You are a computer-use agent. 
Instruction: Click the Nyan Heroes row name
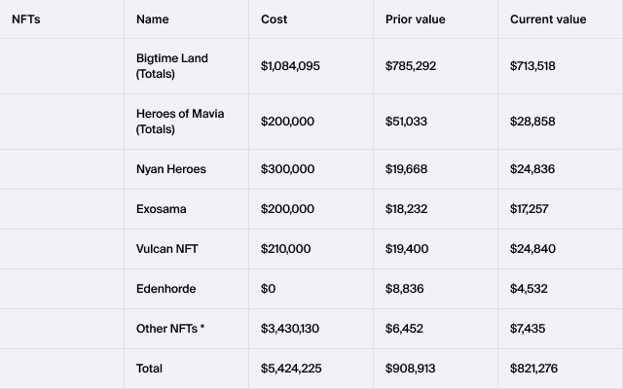pos(171,169)
